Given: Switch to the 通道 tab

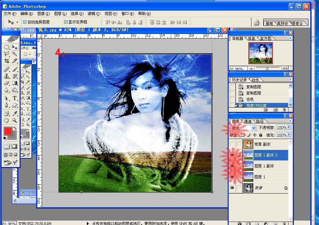Looking at the screenshot, I should [x=248, y=121].
